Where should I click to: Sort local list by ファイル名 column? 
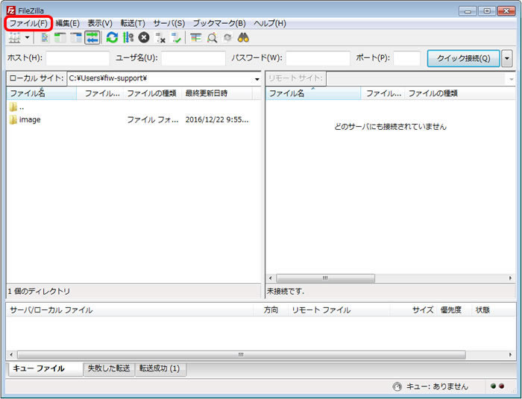[42, 93]
